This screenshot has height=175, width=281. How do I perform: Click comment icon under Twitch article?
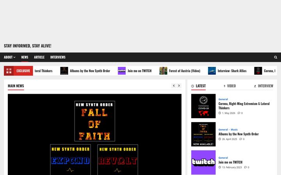245,167
